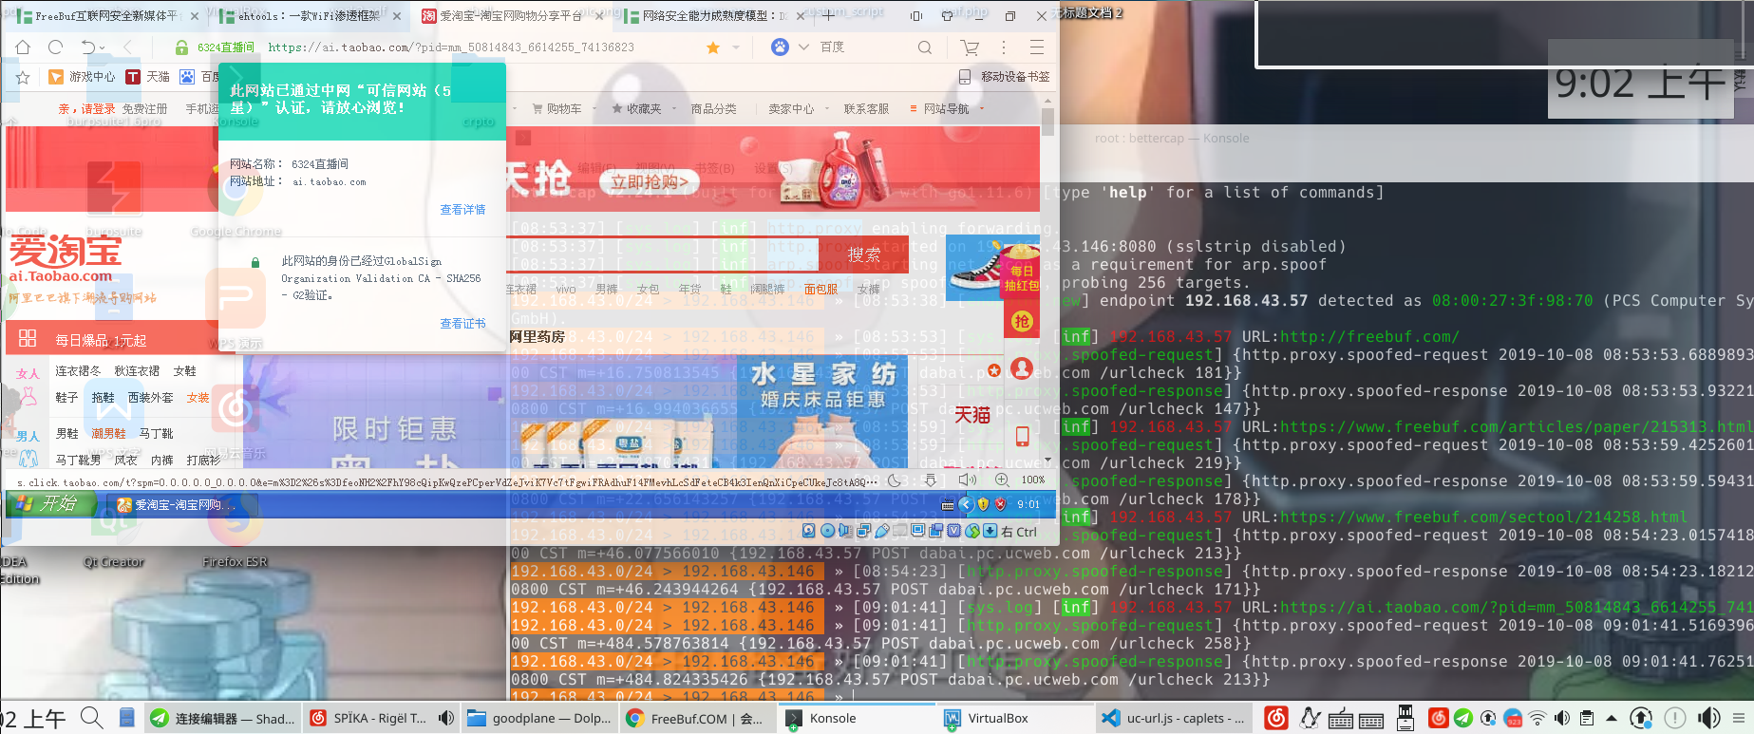
Task: Switch to VirtualBox in KDE taskbar
Action: [1013, 719]
